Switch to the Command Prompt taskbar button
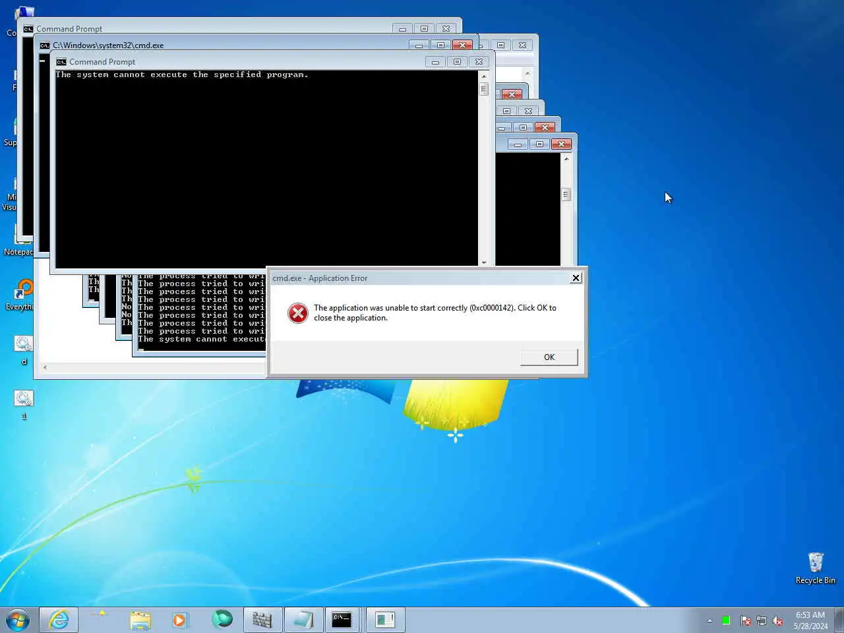The width and height of the screenshot is (844, 633). point(342,620)
